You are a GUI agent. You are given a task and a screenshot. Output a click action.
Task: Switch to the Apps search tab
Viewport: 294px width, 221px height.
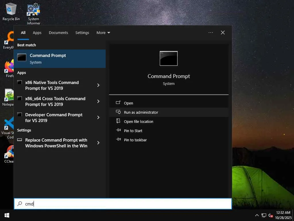(x=37, y=33)
